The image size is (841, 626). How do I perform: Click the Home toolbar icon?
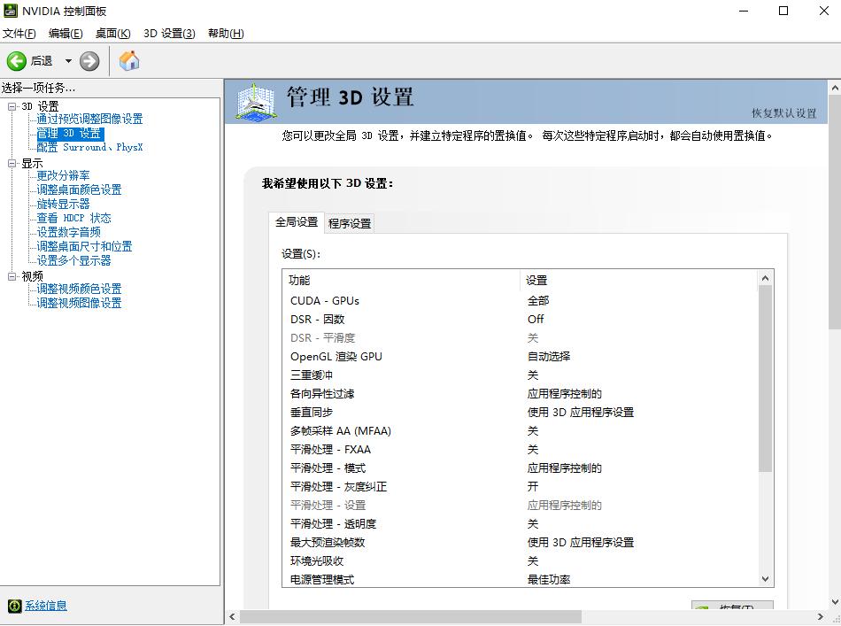tap(128, 60)
